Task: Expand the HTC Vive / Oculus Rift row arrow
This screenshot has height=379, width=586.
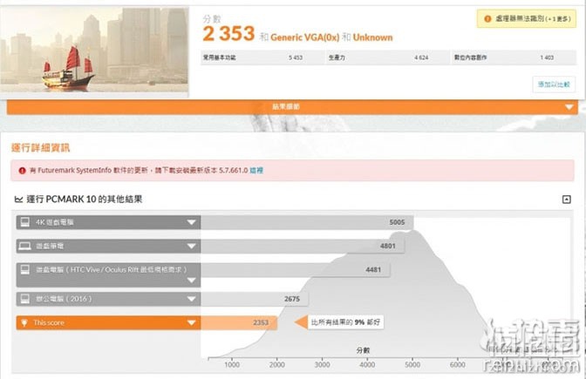Action: pyautogui.click(x=191, y=280)
